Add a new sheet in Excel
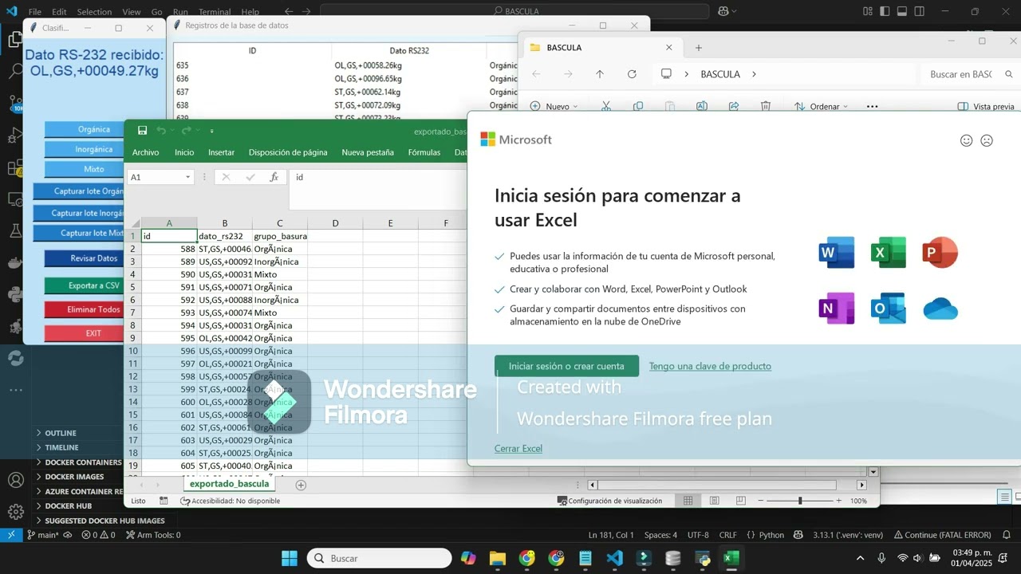 [x=301, y=485]
